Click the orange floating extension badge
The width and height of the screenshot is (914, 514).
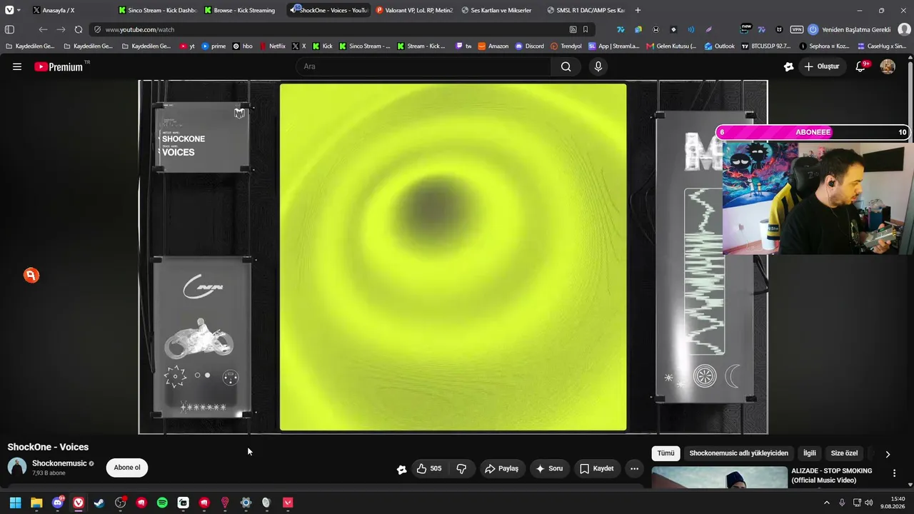pos(31,276)
